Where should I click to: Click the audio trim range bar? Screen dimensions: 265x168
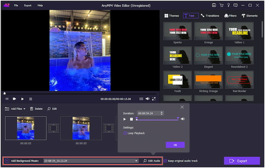click(x=157, y=120)
